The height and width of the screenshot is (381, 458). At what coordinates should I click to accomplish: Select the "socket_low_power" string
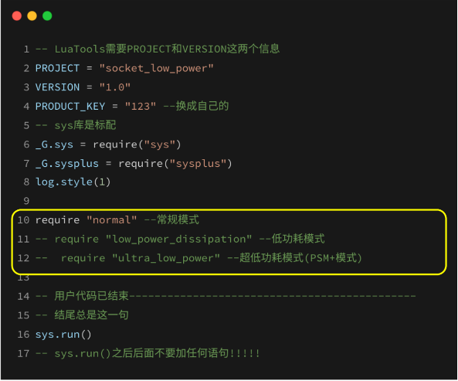(x=156, y=68)
